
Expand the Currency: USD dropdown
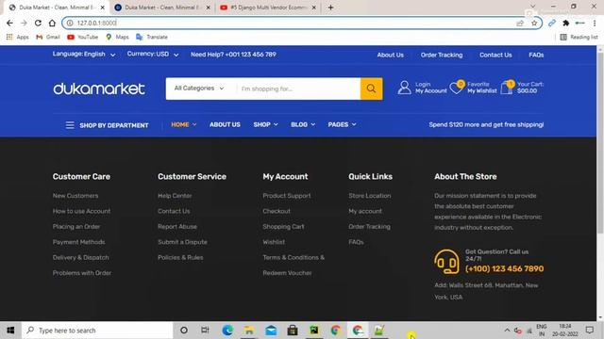(x=153, y=55)
